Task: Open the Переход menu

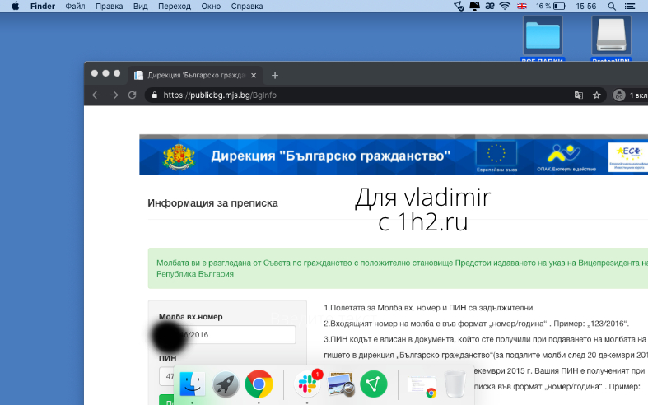Action: point(174,6)
